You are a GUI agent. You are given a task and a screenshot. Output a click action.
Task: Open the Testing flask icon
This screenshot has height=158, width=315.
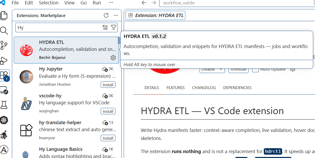4,105
